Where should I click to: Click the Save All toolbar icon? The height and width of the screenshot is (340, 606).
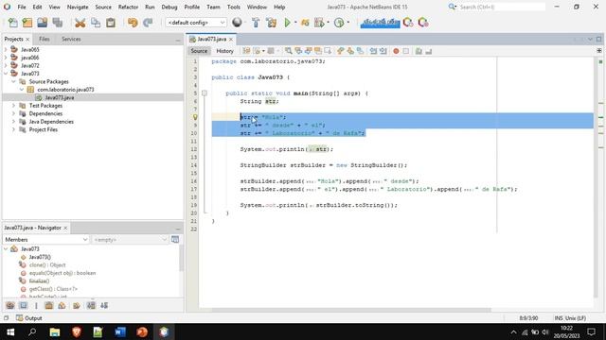tap(57, 23)
